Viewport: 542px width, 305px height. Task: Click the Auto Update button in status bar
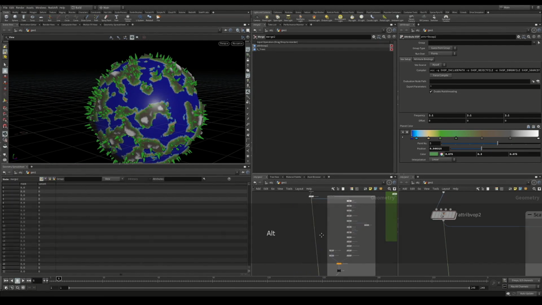pos(527,294)
